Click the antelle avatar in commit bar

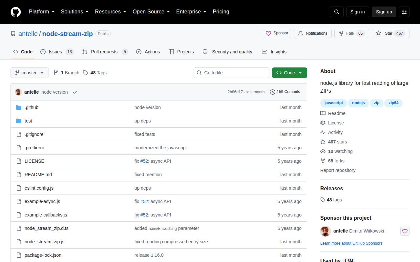click(x=18, y=92)
